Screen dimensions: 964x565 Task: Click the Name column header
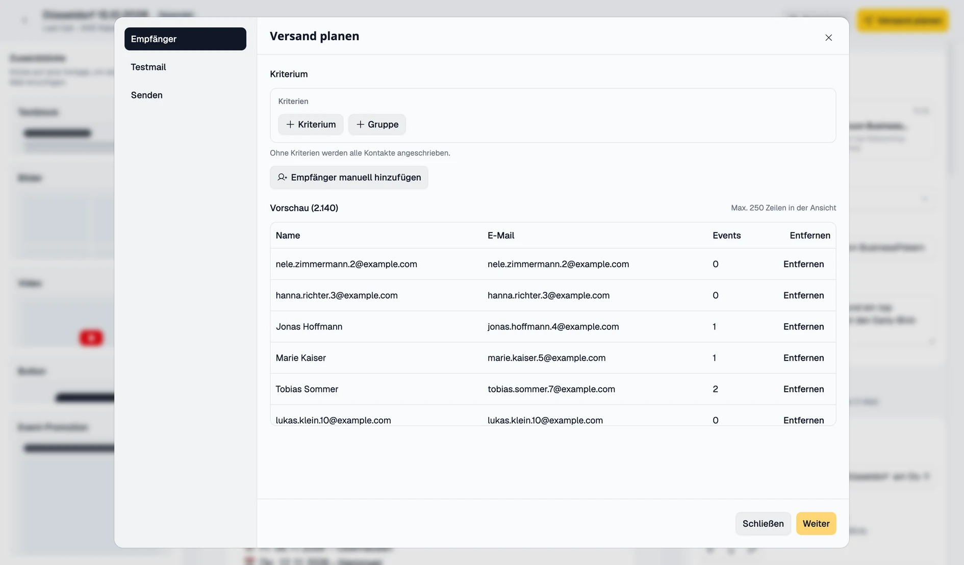click(x=288, y=236)
